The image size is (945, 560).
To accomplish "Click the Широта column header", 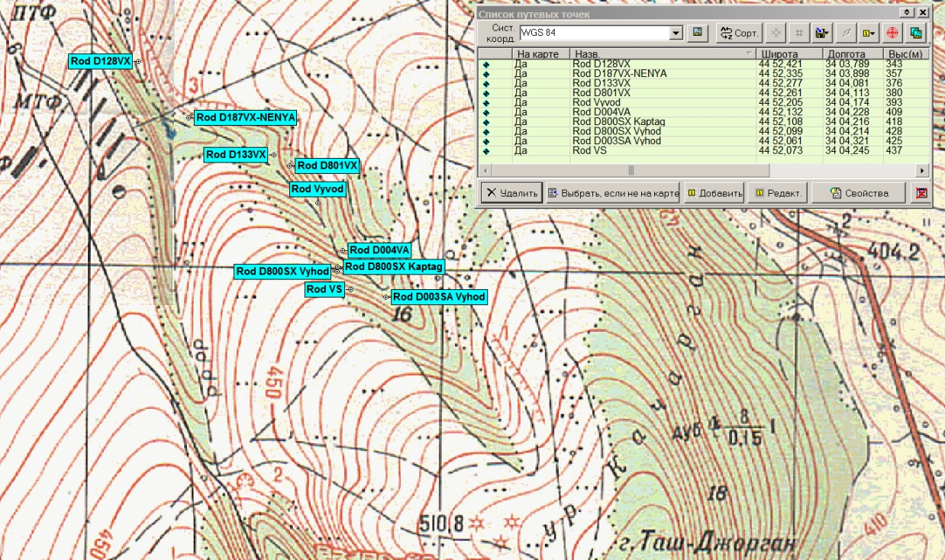I will tap(789, 54).
